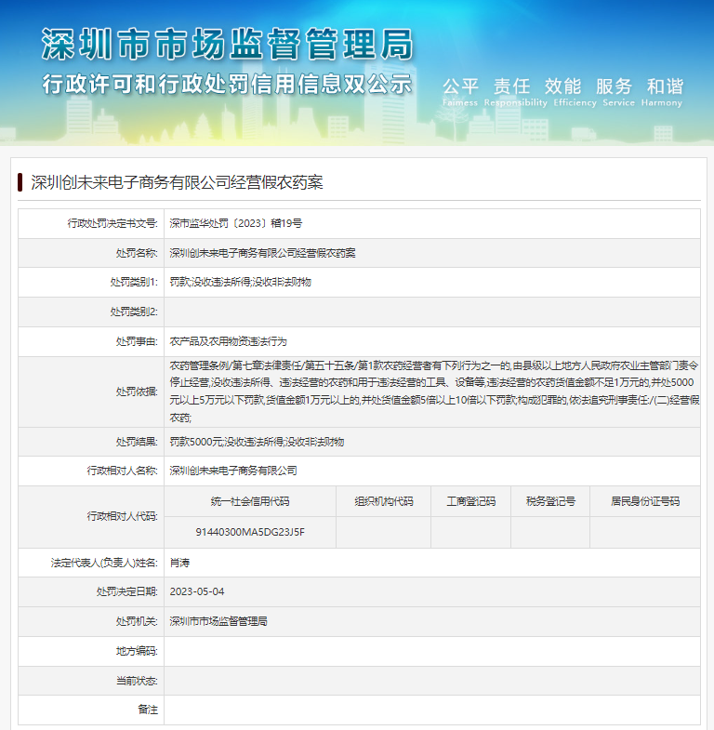This screenshot has height=730, width=714.
Task: Click the 责任 Responsibility slogan
Action: (515, 92)
